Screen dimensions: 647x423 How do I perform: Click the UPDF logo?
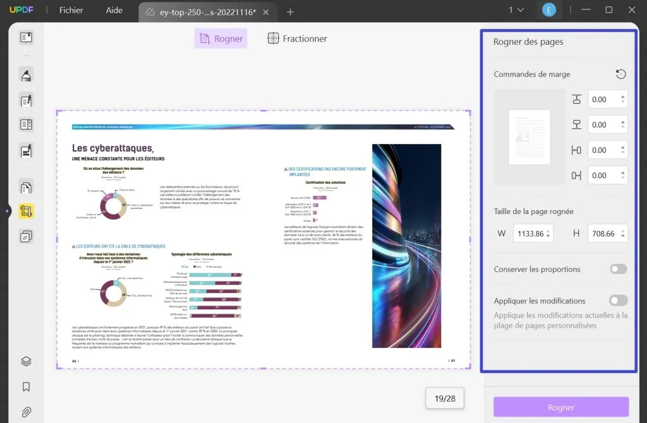tap(21, 10)
